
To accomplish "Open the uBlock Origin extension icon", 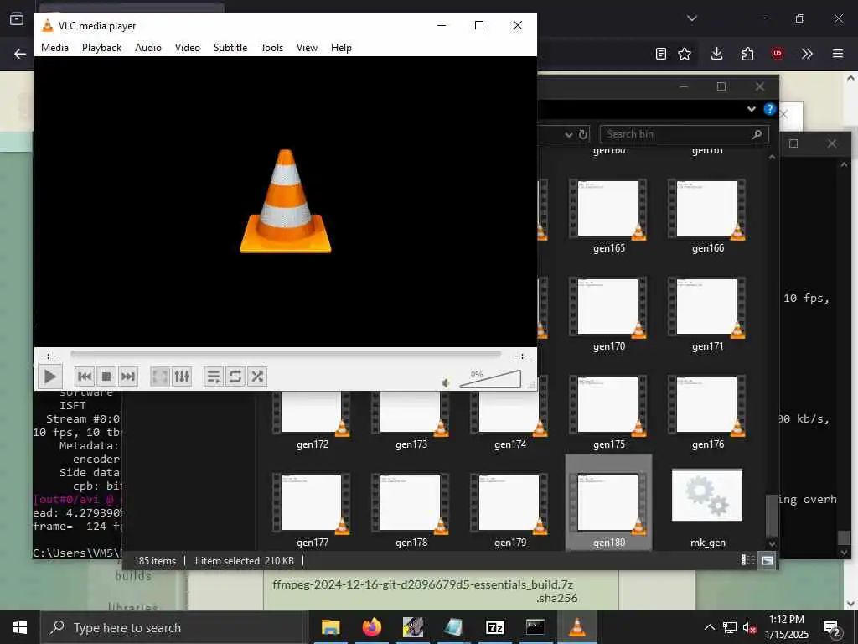I will [x=778, y=54].
